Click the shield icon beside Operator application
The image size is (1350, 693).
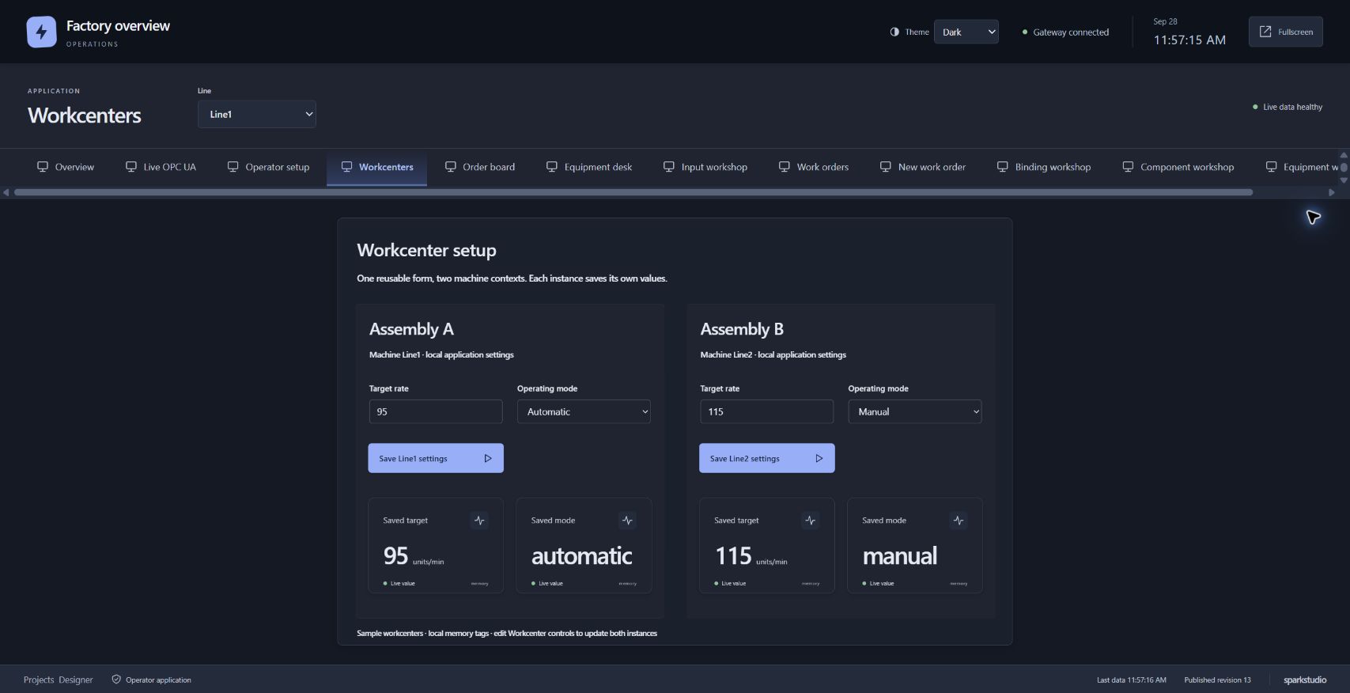[116, 680]
